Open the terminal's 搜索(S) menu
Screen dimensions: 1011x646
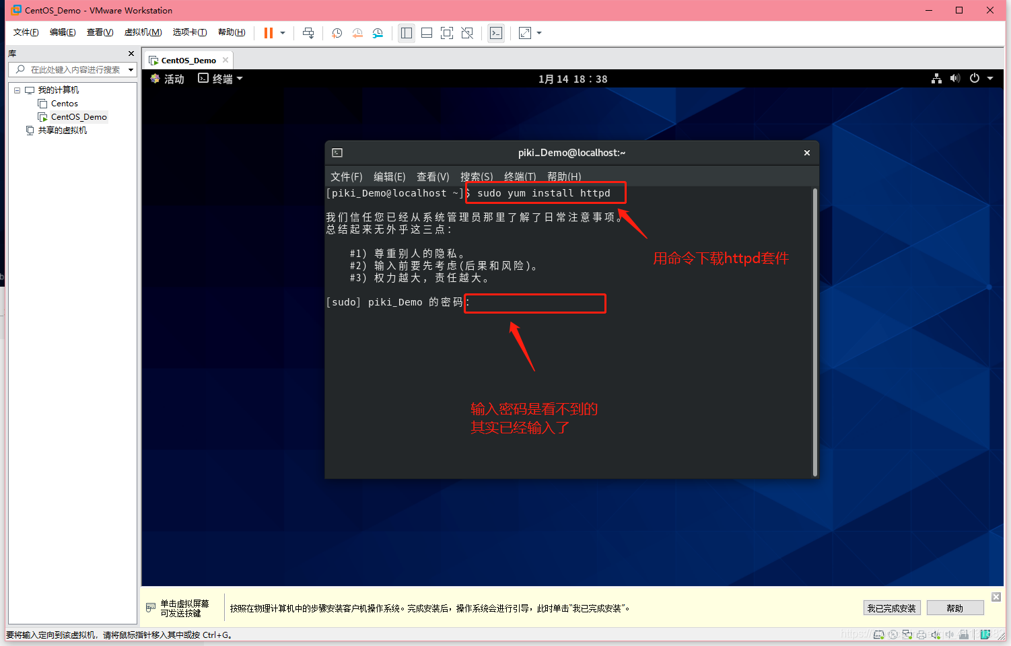(x=477, y=177)
